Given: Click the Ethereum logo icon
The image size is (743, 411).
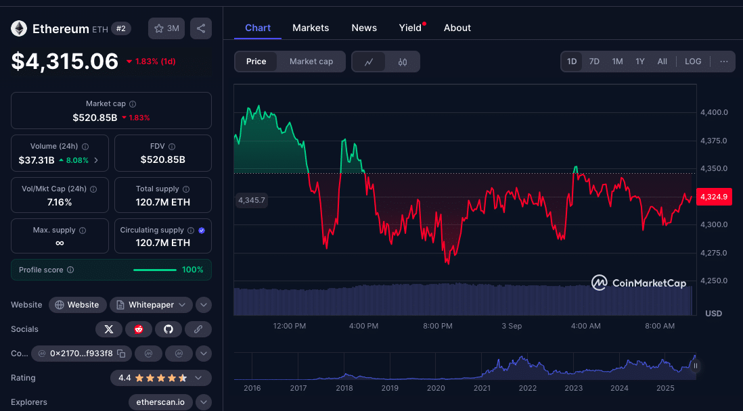Looking at the screenshot, I should tap(19, 28).
